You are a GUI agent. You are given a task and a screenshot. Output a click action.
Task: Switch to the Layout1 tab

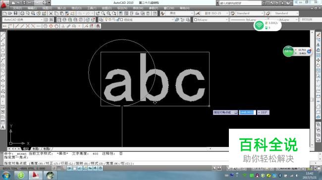click(36, 149)
